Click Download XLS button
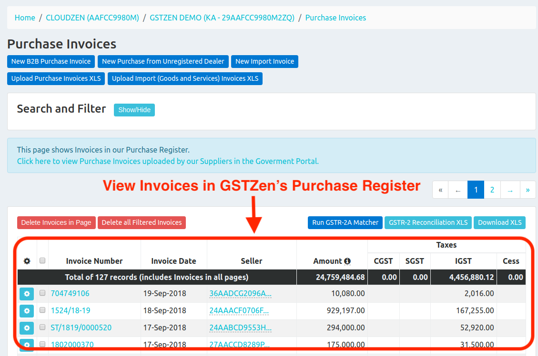The image size is (538, 356). tap(499, 223)
